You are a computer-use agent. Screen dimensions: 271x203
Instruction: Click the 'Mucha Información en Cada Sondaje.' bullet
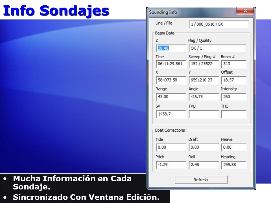click(72, 183)
